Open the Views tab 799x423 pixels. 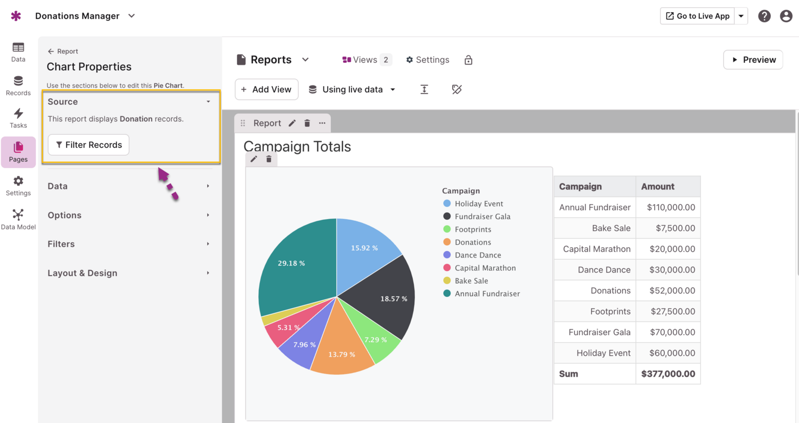point(366,60)
